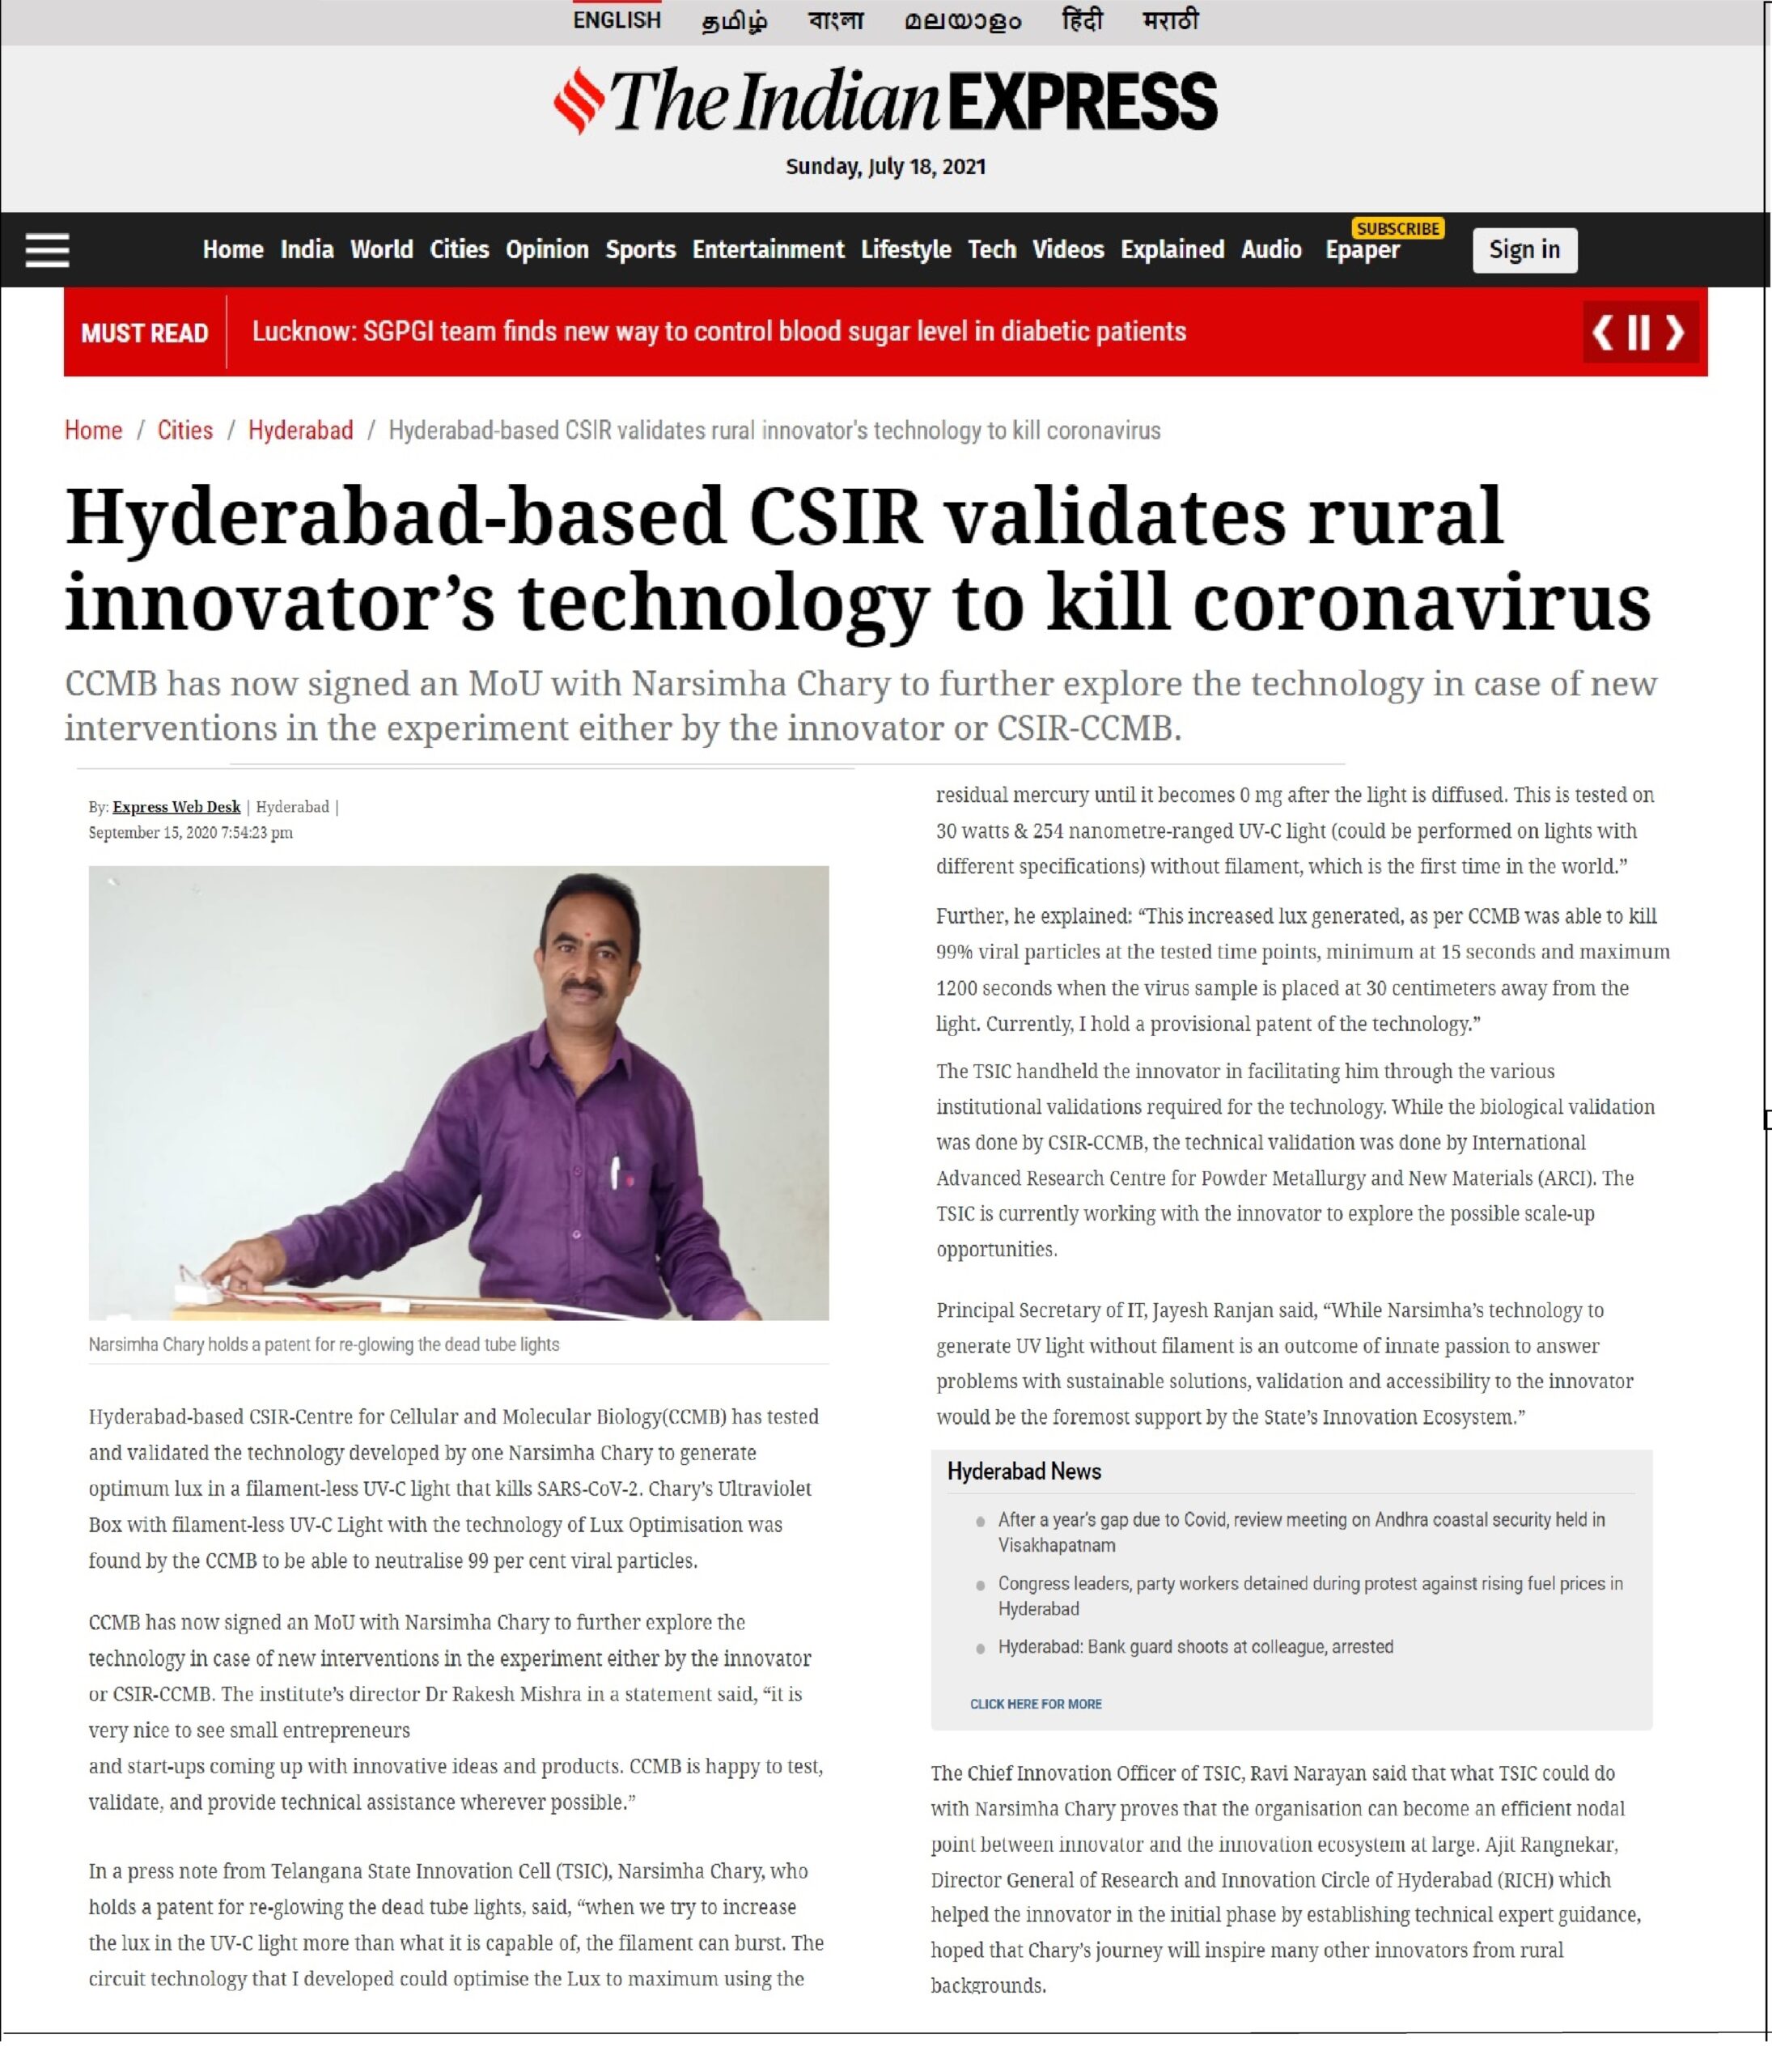Click the Sunday, July 18, 2021 date

(x=885, y=166)
